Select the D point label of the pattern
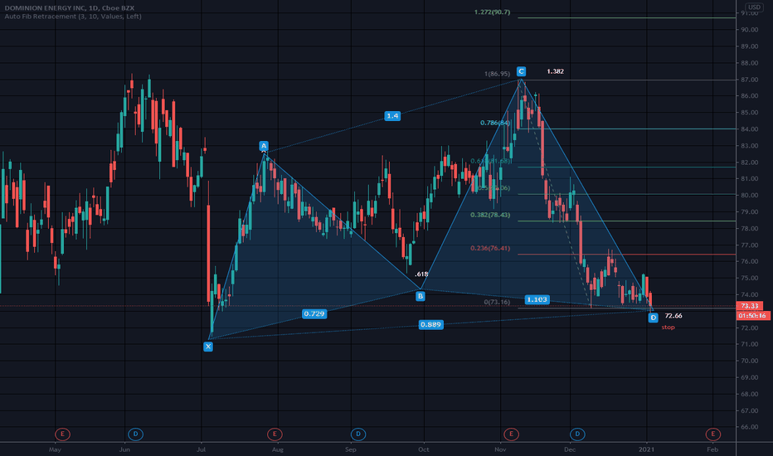Viewport: 773px width, 456px height. tap(654, 318)
